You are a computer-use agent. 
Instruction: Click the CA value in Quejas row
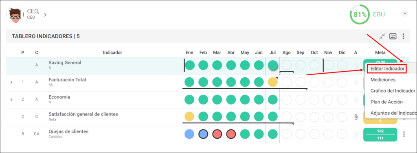click(37, 134)
